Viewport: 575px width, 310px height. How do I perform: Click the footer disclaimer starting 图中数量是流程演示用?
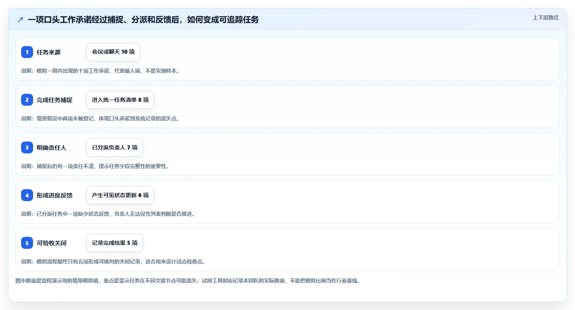pos(188,281)
